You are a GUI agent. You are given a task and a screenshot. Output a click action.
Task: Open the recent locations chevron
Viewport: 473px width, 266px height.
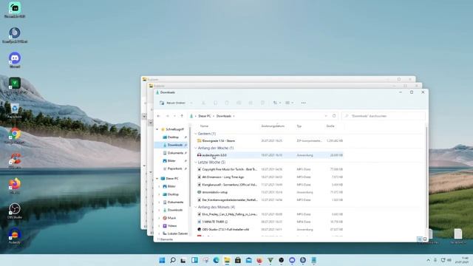[174, 116]
